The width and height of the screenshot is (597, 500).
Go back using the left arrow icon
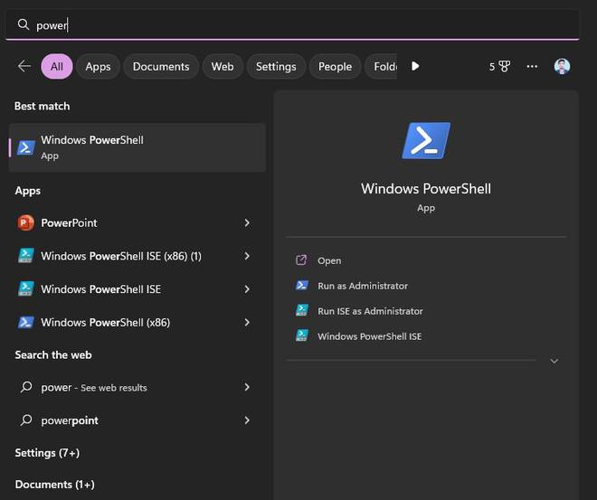point(24,66)
